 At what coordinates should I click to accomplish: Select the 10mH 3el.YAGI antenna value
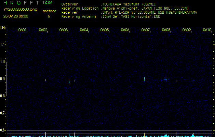[131, 17]
